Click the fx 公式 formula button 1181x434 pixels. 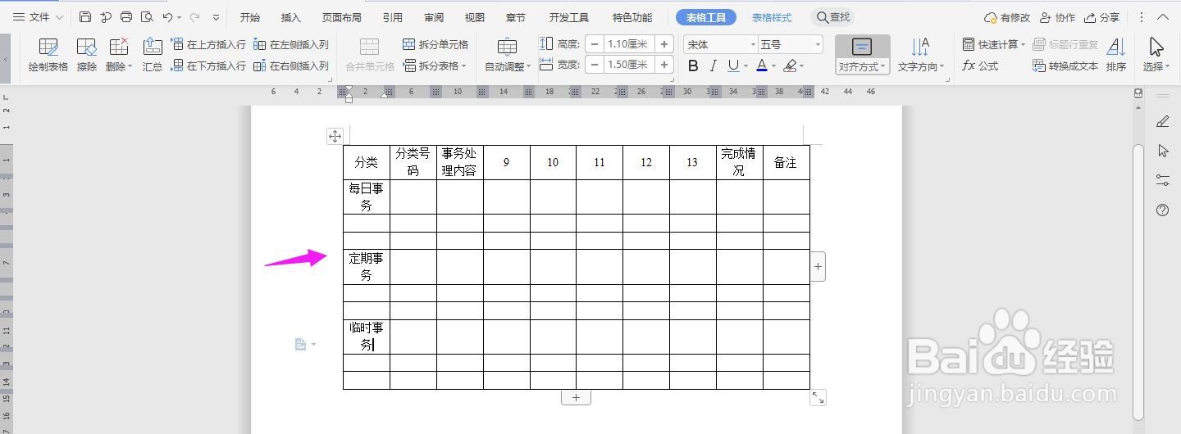tap(980, 66)
